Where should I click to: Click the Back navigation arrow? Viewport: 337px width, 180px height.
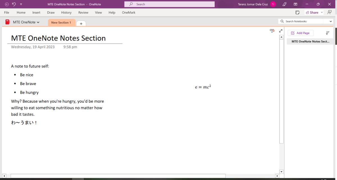(6, 4)
